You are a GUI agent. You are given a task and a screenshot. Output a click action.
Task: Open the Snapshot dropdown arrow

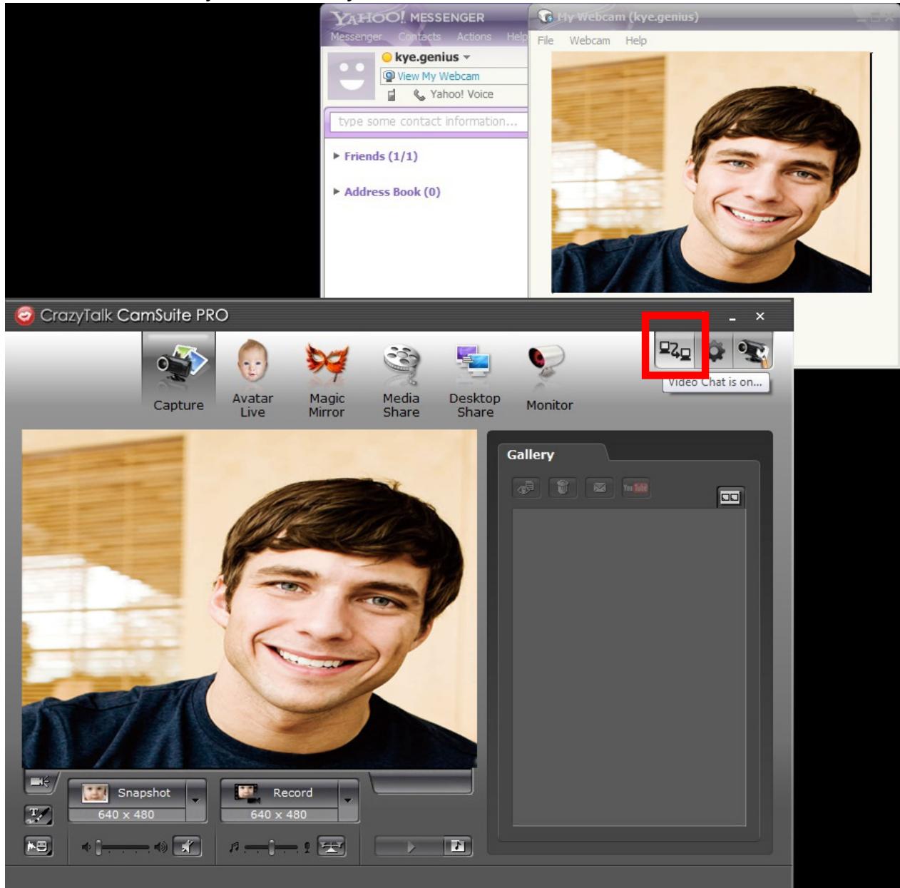coord(196,800)
